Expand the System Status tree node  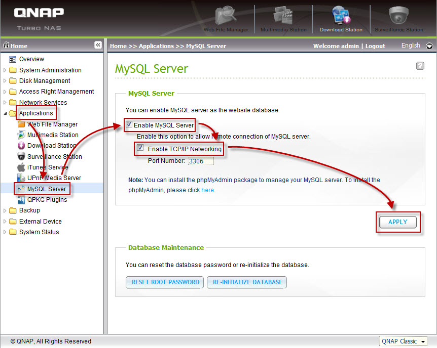(x=5, y=232)
